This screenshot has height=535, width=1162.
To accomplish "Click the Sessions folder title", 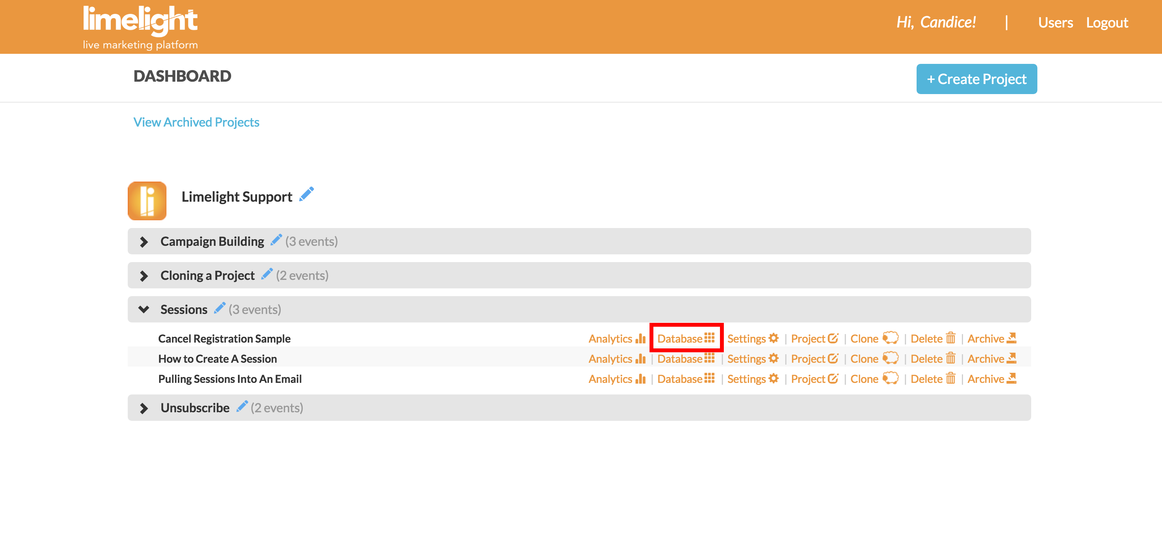I will tap(183, 309).
